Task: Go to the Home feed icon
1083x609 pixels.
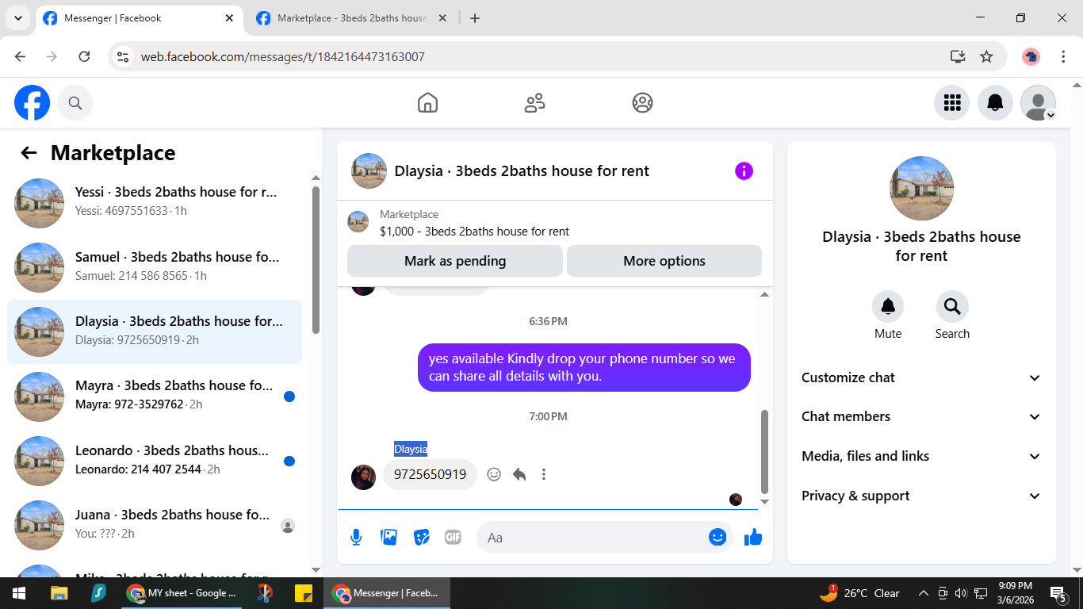Action: click(x=427, y=103)
